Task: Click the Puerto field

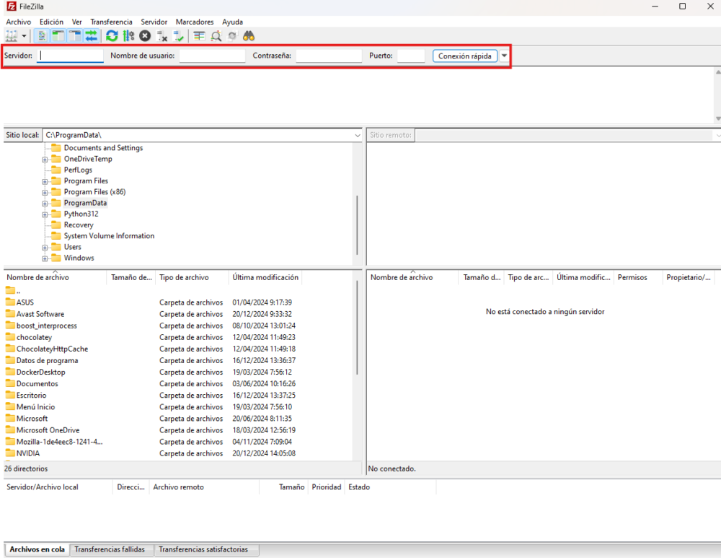Action: tap(411, 56)
